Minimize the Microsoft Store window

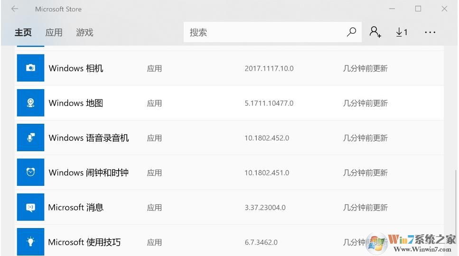point(392,9)
